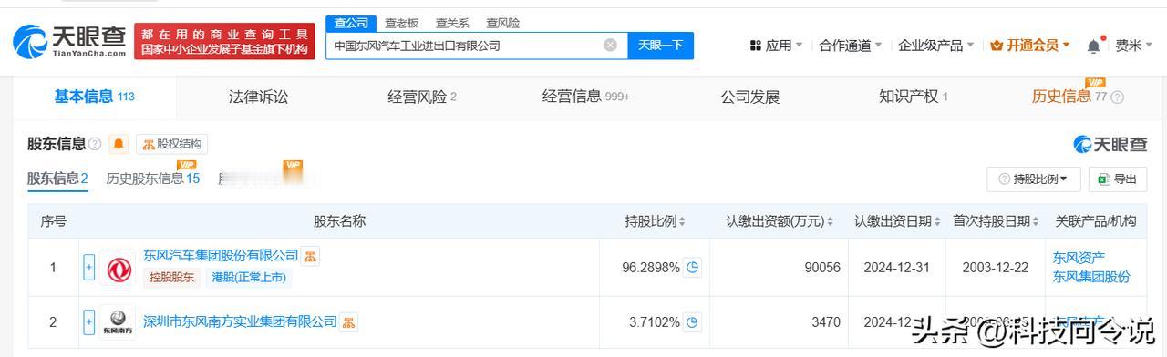The image size is (1167, 357).
Task: Click equity structure icon beside 深圳市东风南方实业集团
Action: (349, 321)
